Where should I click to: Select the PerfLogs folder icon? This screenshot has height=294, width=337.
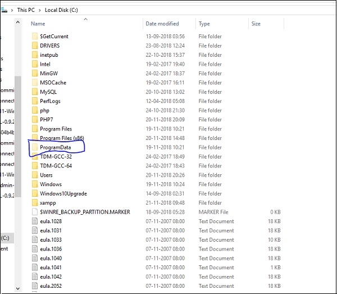coord(35,101)
